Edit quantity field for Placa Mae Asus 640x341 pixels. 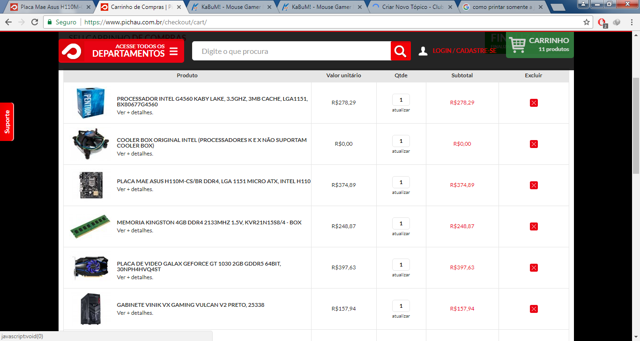401,182
